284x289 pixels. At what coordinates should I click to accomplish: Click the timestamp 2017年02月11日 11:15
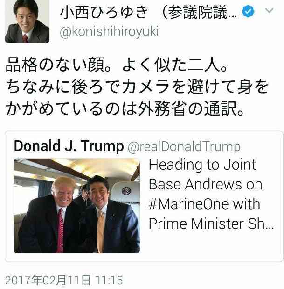click(64, 280)
